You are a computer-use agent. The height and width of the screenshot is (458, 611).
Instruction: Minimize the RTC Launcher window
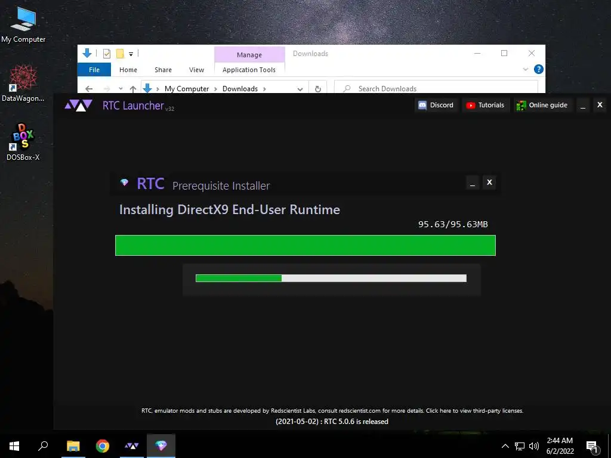[583, 105]
